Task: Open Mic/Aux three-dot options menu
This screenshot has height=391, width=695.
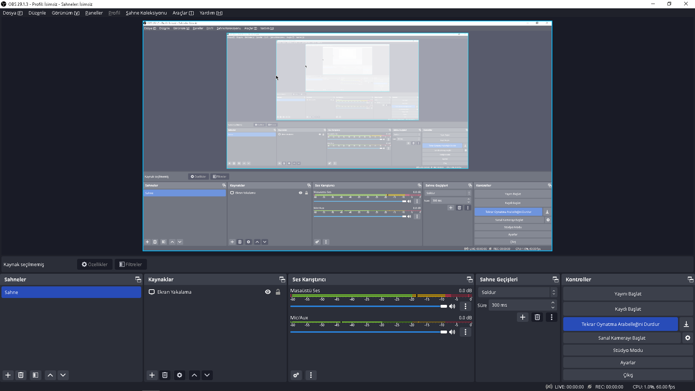Action: [466, 332]
